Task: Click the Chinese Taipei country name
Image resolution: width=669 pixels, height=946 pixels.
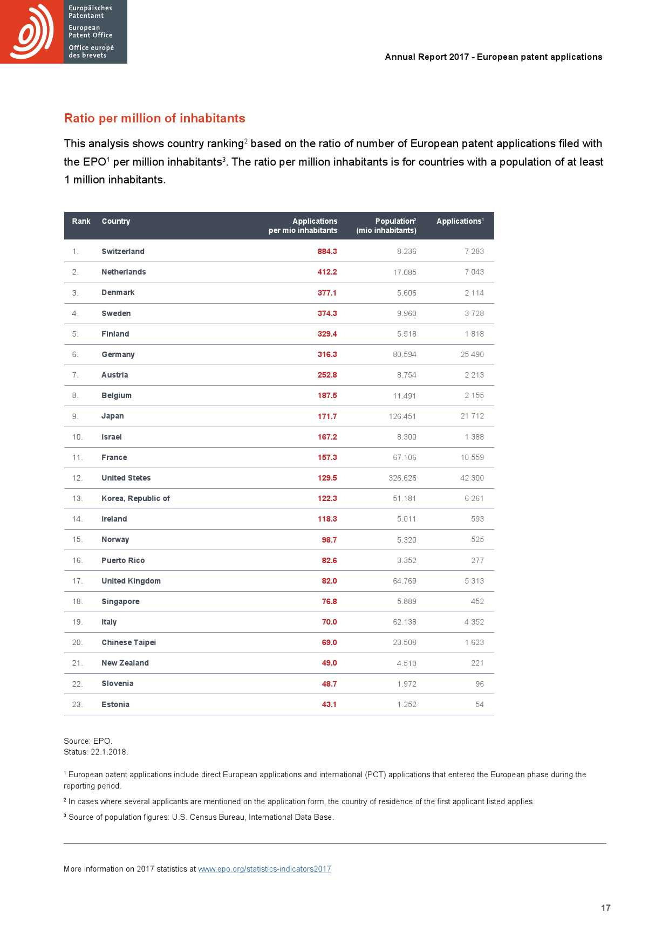Action: point(129,642)
